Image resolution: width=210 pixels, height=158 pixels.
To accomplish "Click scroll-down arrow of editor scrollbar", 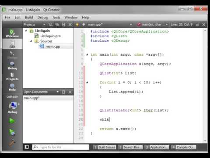I will coord(205,141).
